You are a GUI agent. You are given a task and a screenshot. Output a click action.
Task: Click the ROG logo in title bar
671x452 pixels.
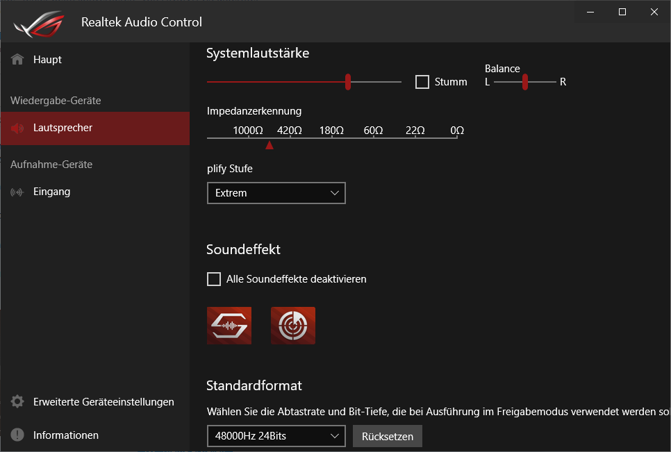click(39, 23)
